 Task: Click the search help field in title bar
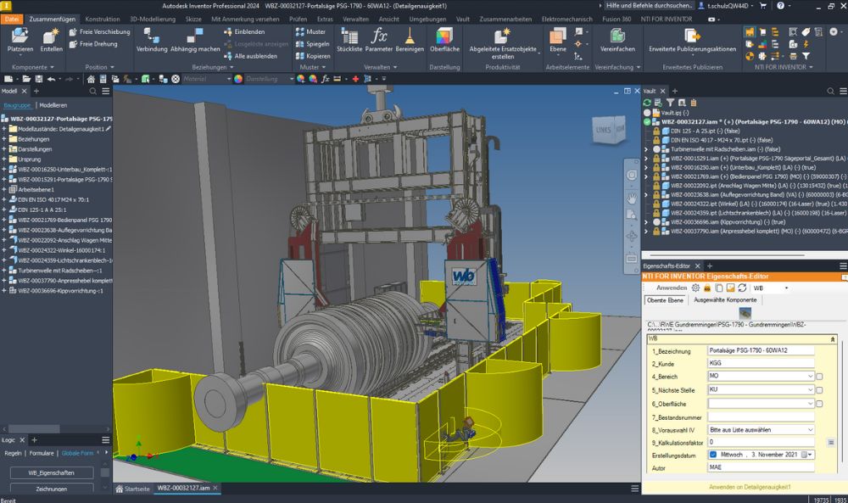pos(650,5)
